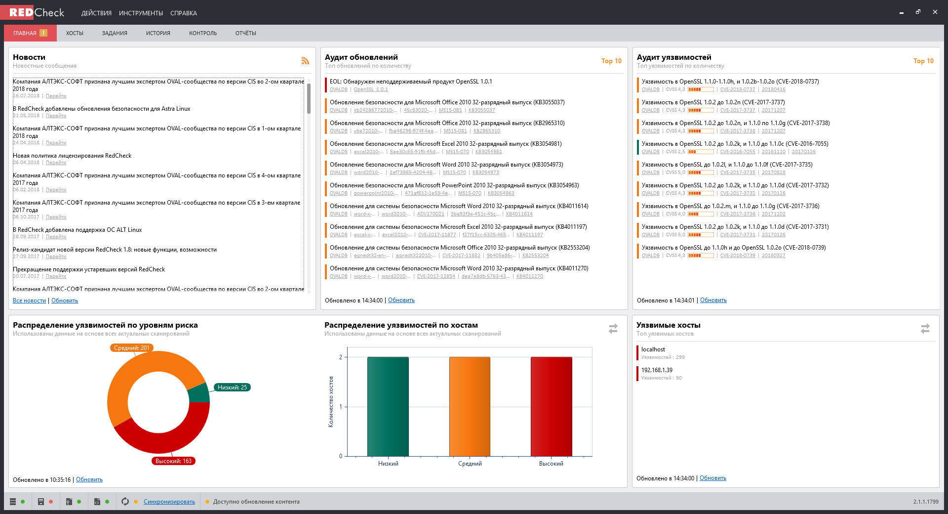The width and height of the screenshot is (948, 514).
Task: Open the ДЕЙСТВИЯ menu
Action: pyautogui.click(x=96, y=13)
